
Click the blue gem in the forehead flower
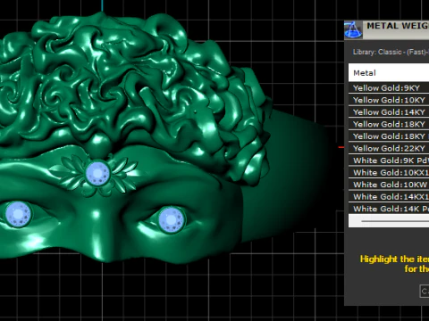pos(97,173)
